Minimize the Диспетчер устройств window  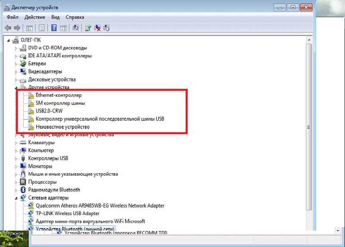point(280,8)
